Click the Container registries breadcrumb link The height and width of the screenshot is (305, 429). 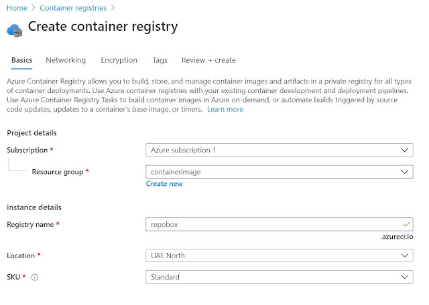[x=73, y=8]
